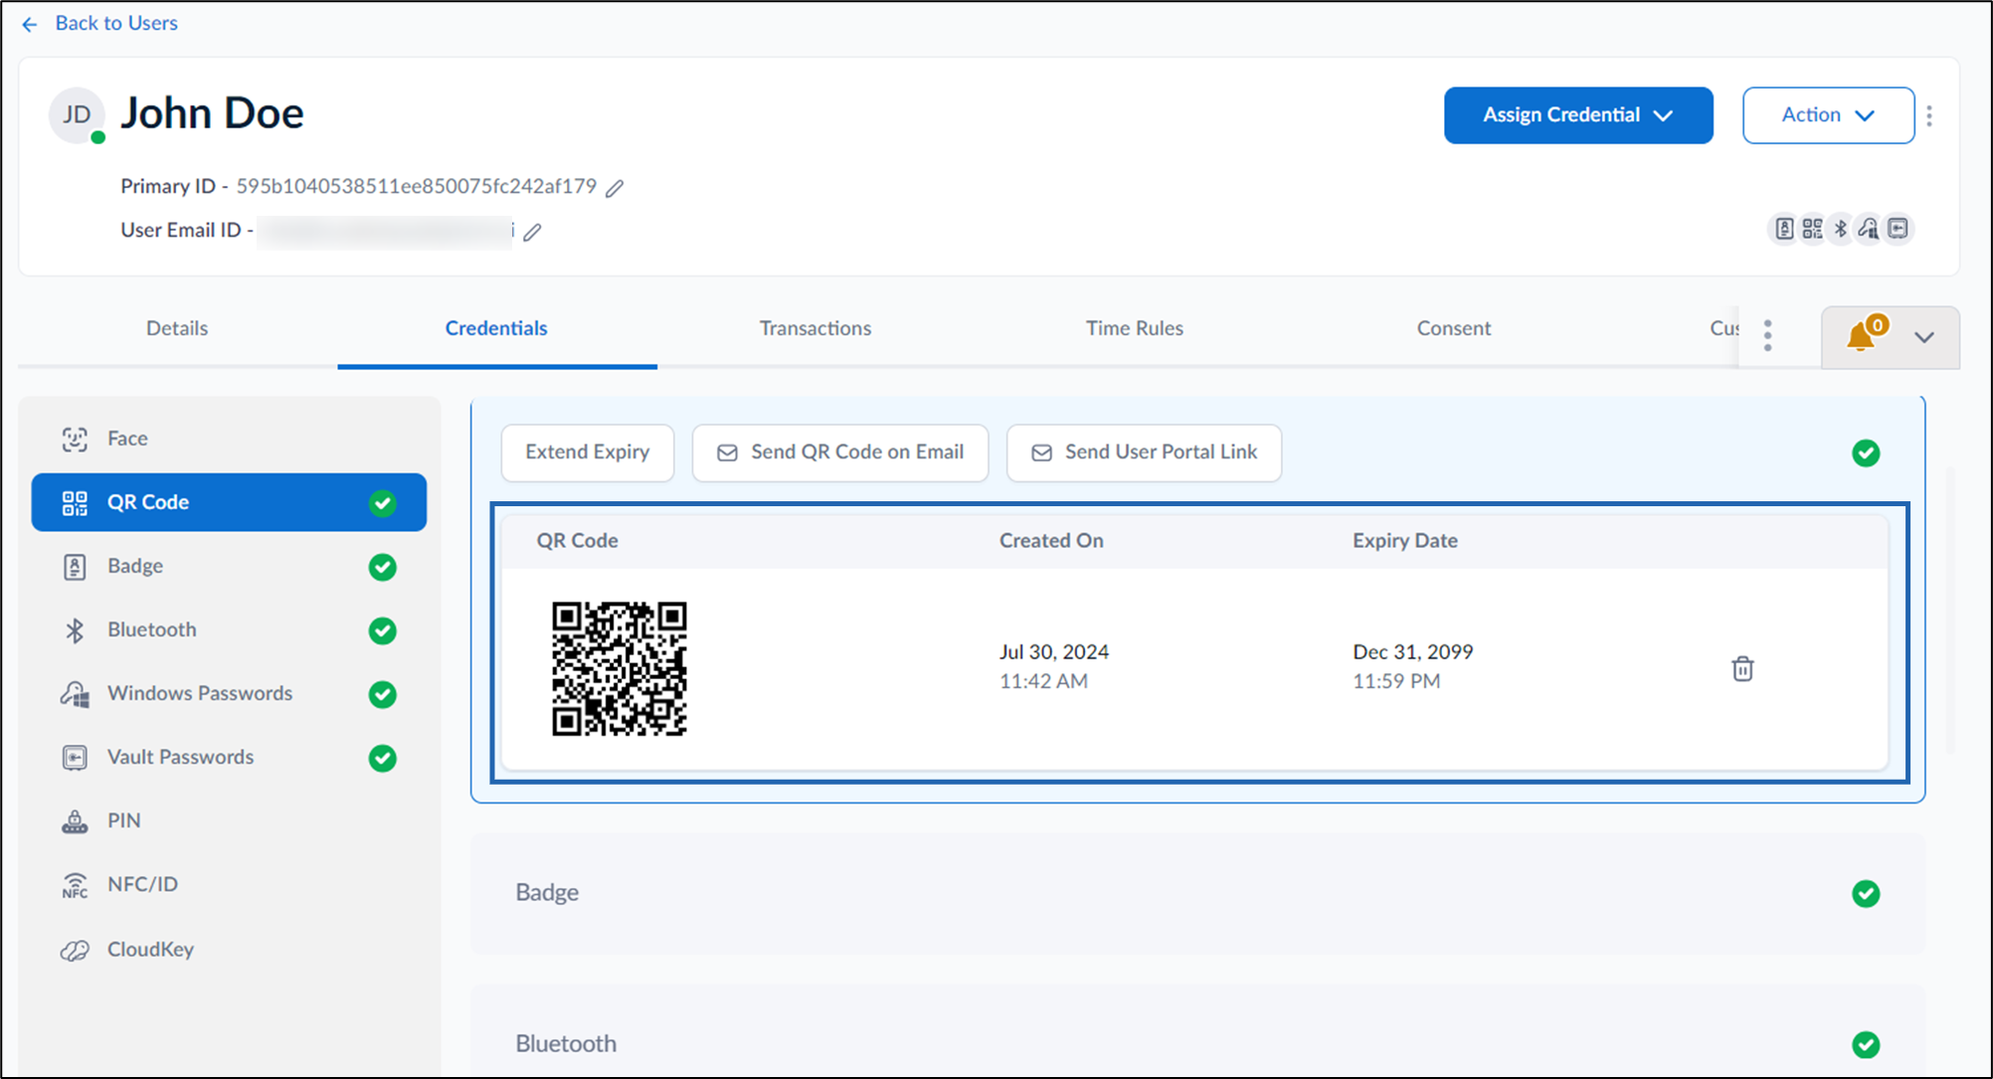Open the Assign Credential dropdown

tap(1578, 115)
